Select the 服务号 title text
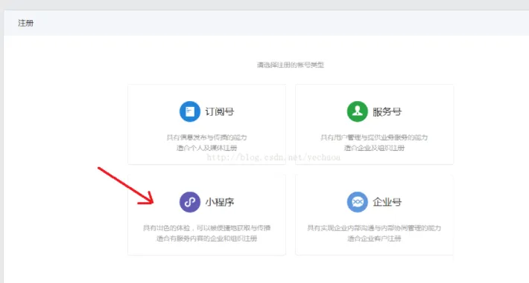The image size is (529, 283). tap(387, 111)
